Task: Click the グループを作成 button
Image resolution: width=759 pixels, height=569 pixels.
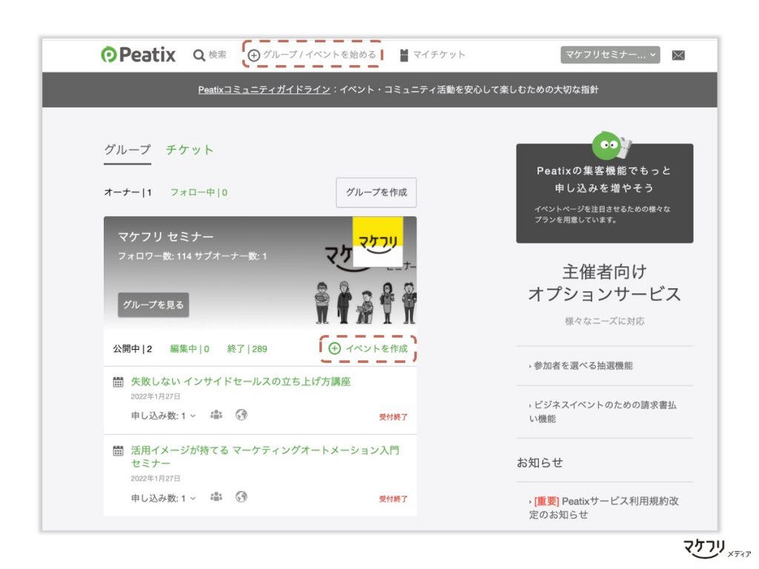Action: (377, 192)
